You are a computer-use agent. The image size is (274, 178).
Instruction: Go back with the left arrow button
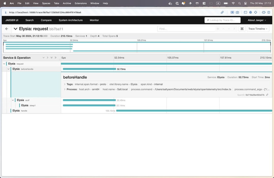[7, 29]
